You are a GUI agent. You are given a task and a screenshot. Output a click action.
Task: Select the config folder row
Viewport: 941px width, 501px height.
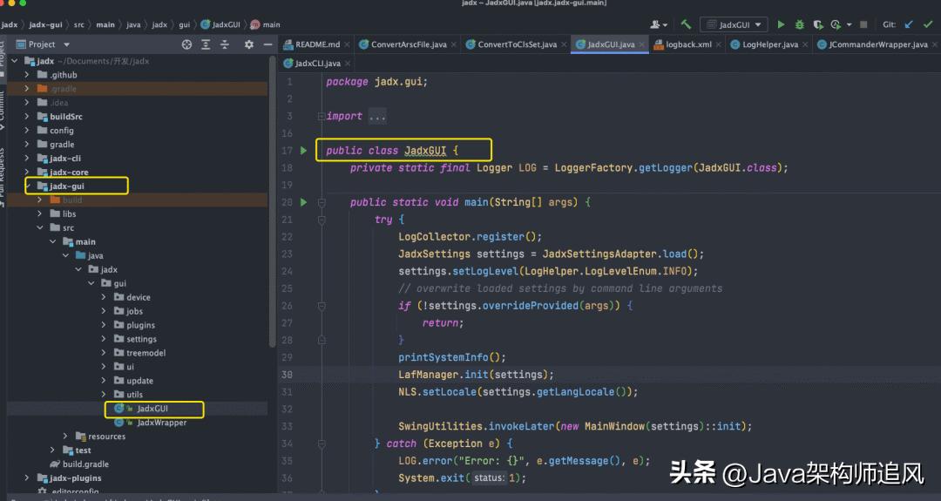click(x=137, y=130)
